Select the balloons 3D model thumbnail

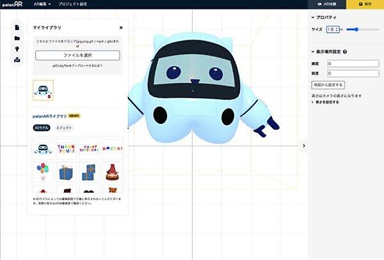[x=44, y=171]
